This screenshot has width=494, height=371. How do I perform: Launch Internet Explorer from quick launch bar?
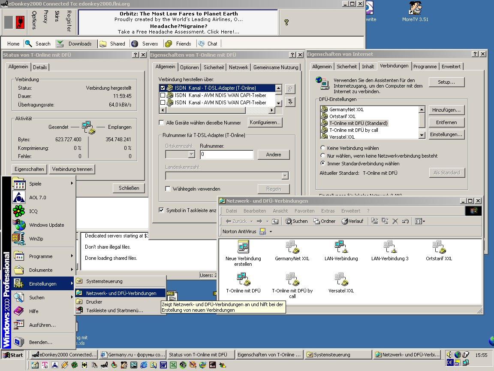click(x=144, y=365)
